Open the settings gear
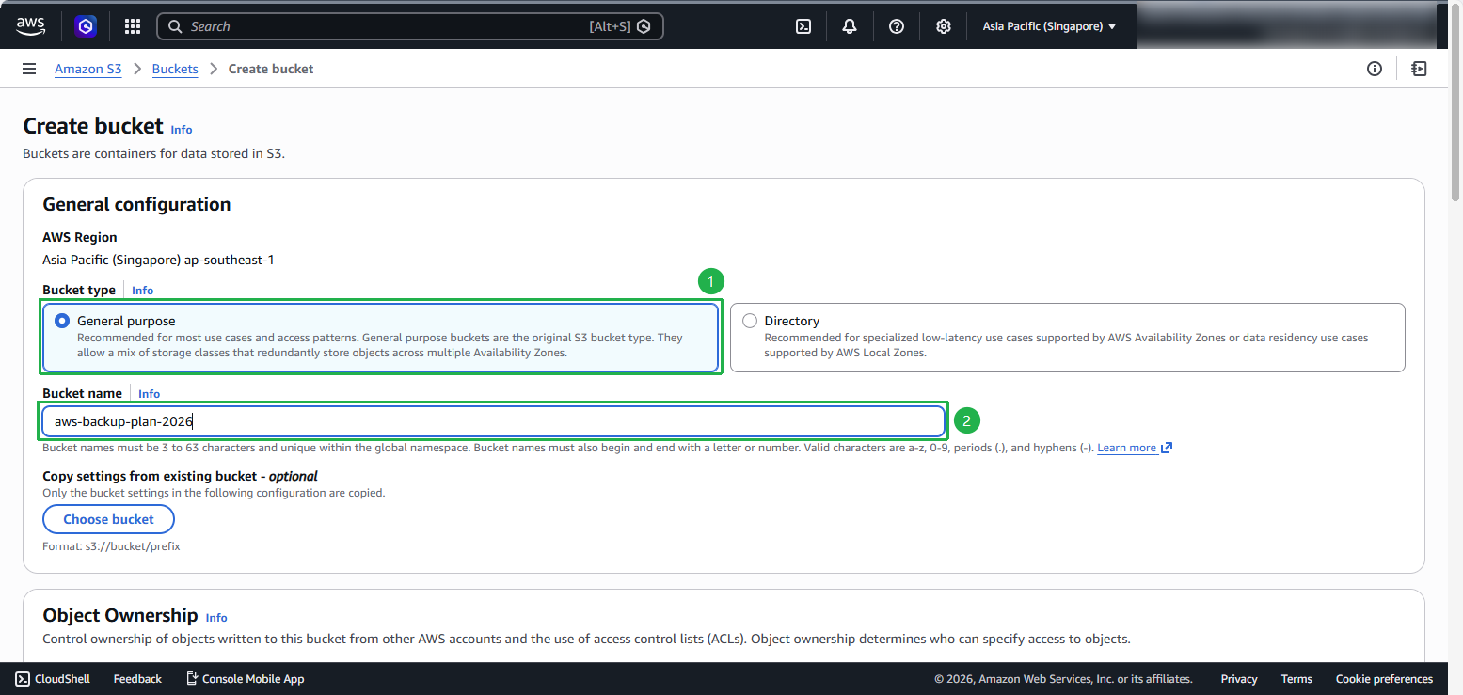Viewport: 1463px width, 695px height. click(x=944, y=26)
